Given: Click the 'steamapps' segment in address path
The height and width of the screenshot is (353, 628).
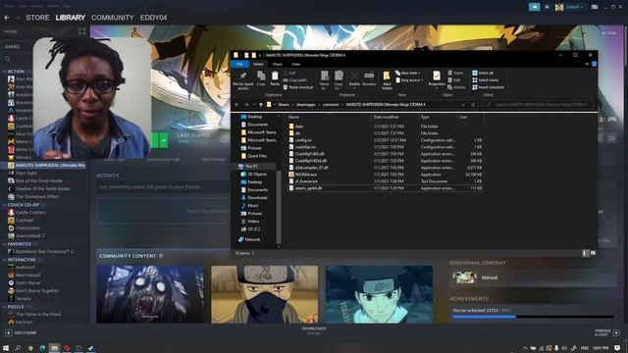Looking at the screenshot, I should click(x=306, y=105).
